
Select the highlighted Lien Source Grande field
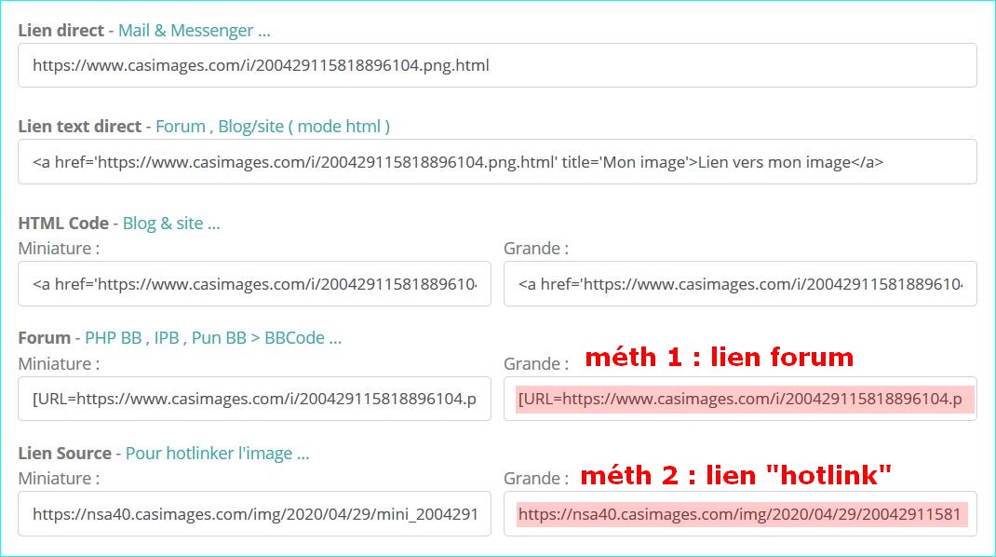[740, 514]
